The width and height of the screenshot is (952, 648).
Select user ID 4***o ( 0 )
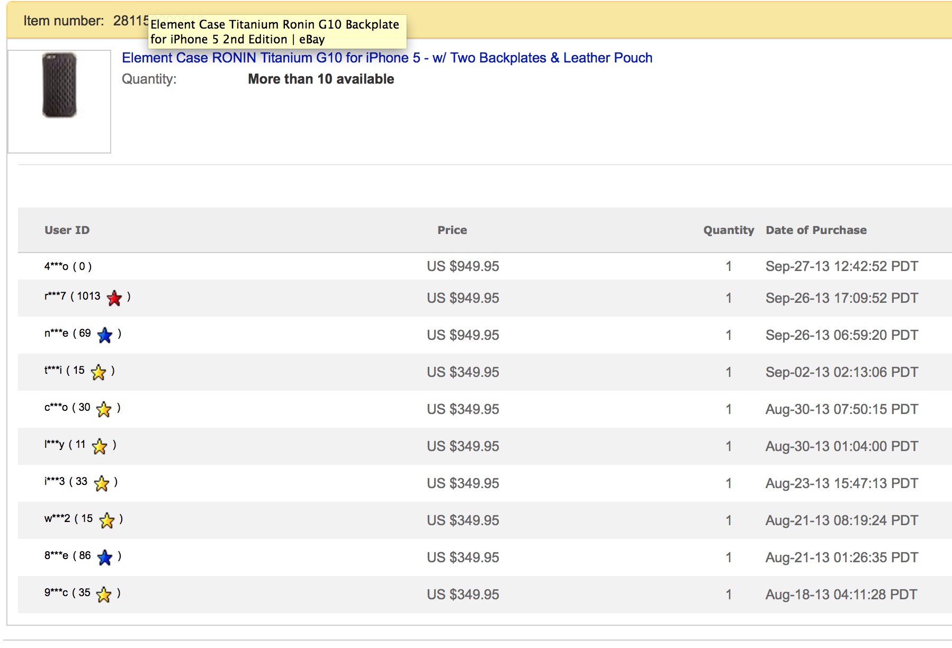tap(68, 266)
